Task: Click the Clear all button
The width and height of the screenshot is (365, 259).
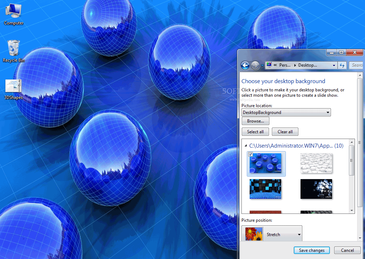Action: pyautogui.click(x=285, y=132)
